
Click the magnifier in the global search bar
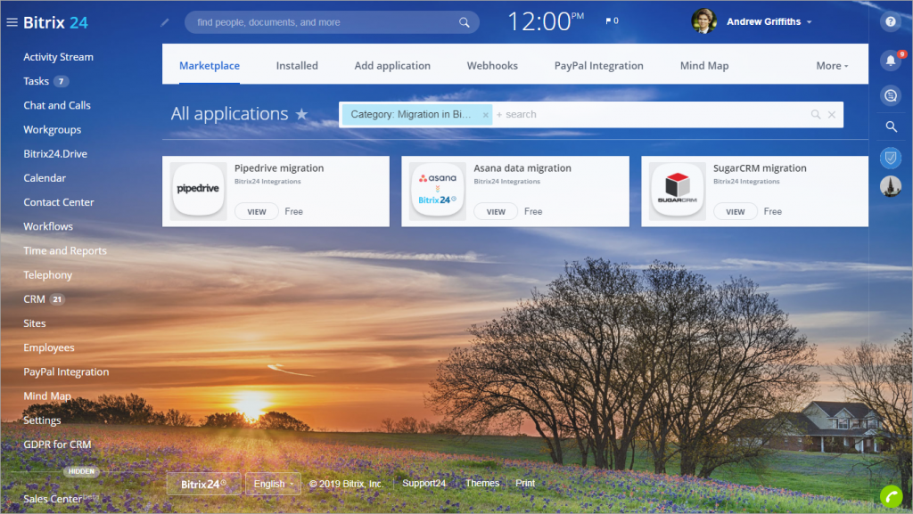tap(464, 22)
